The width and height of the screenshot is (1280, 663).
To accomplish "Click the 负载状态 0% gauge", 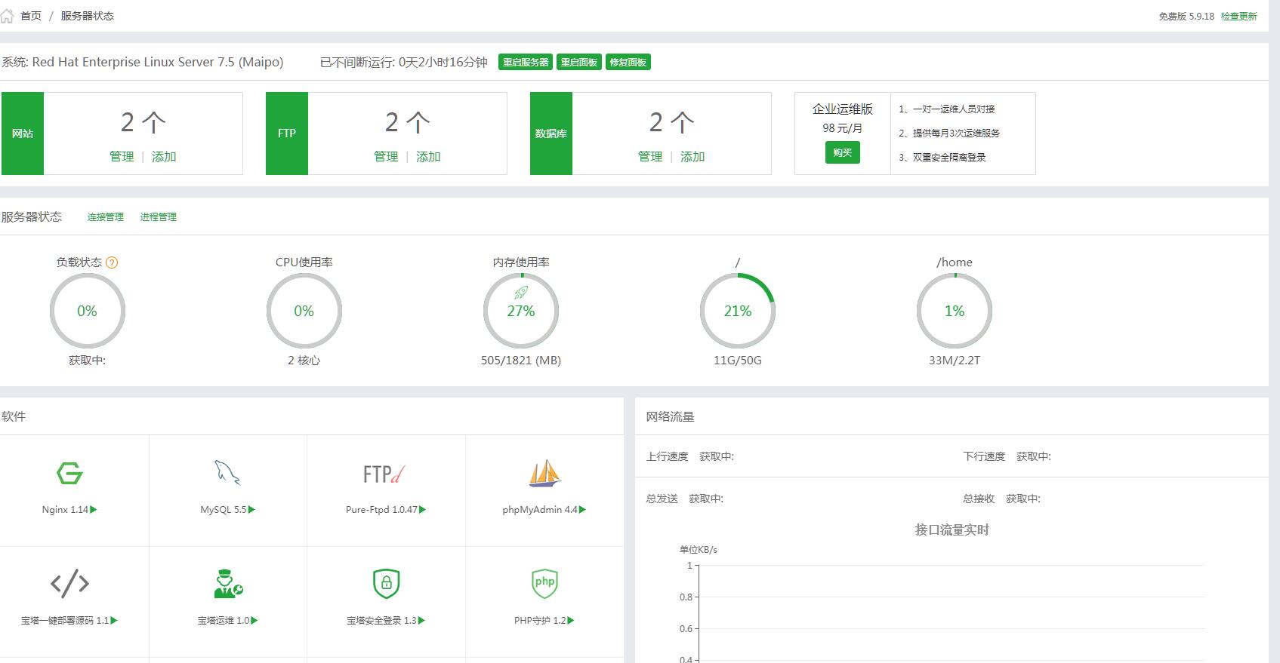I will click(x=87, y=311).
